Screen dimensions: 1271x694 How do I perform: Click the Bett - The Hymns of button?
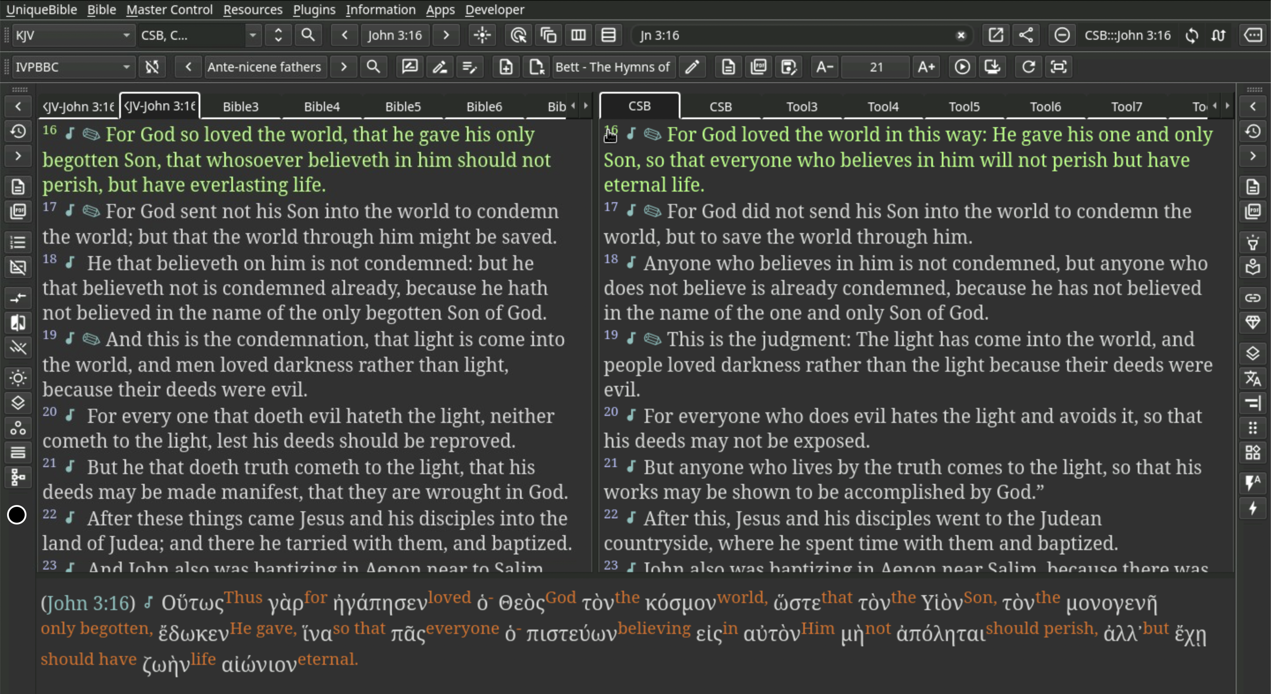pyautogui.click(x=613, y=67)
